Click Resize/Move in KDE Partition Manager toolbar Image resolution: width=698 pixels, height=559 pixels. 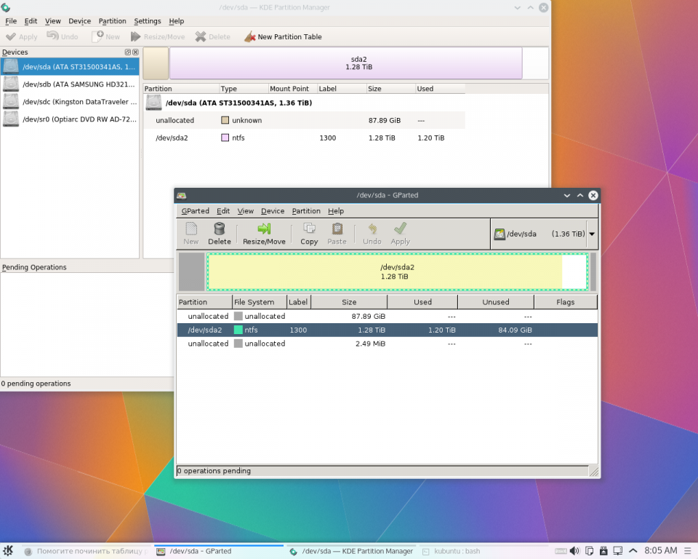158,36
